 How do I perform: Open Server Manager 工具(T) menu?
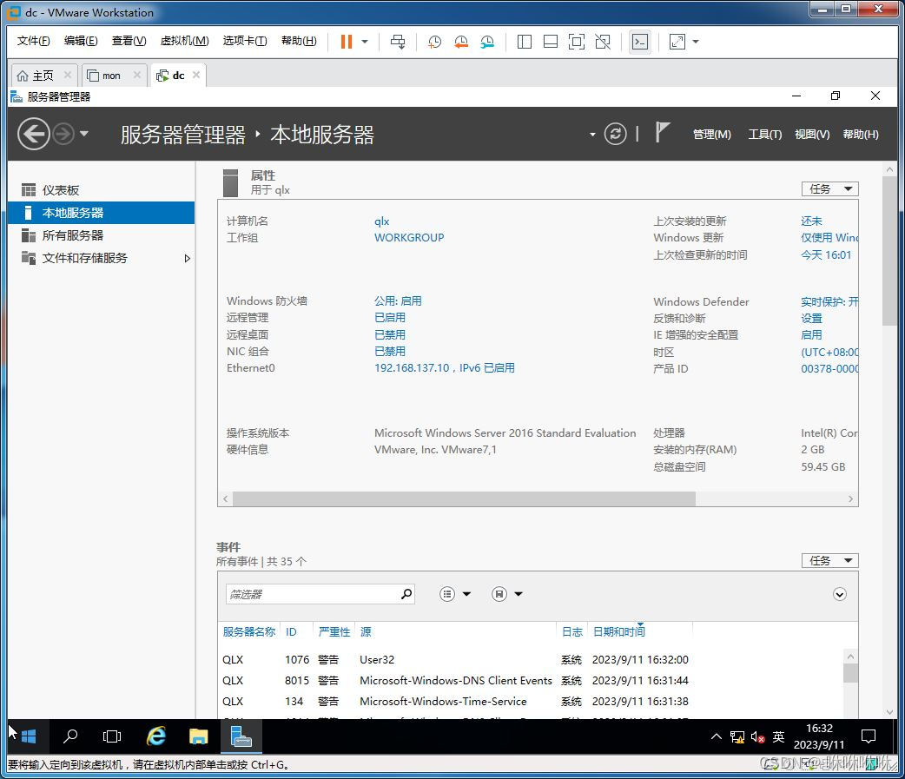pos(765,135)
